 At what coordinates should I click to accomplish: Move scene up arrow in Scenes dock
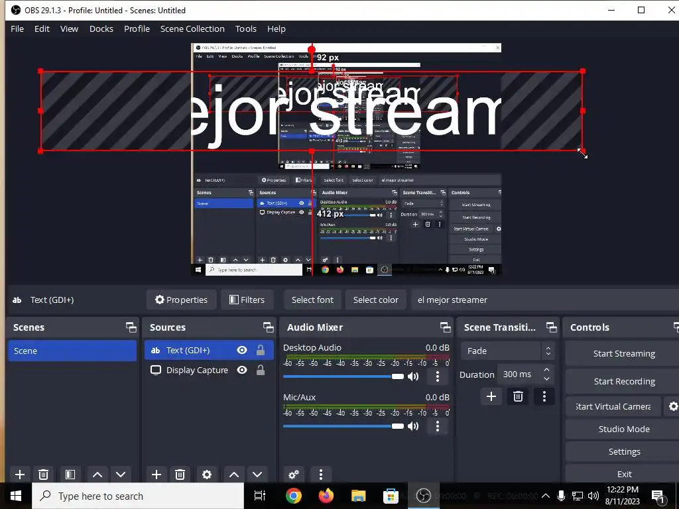tap(97, 475)
